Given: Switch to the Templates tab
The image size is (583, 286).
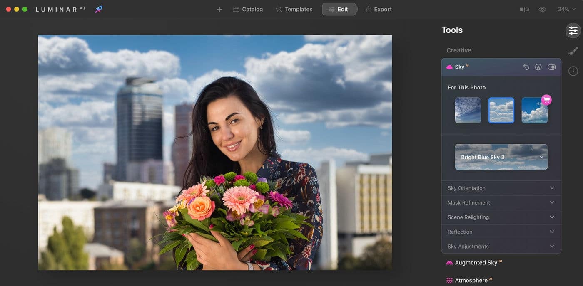Looking at the screenshot, I should pyautogui.click(x=294, y=9).
